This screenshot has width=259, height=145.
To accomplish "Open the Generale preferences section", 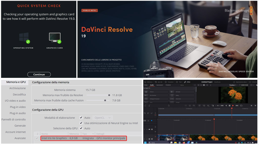I will point(20,126).
